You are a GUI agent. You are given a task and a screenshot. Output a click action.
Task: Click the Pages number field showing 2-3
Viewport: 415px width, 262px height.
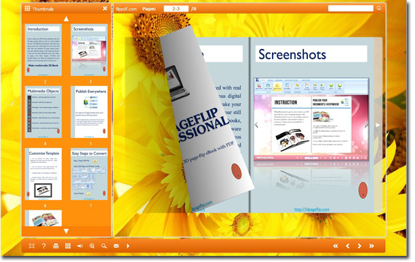coord(176,9)
